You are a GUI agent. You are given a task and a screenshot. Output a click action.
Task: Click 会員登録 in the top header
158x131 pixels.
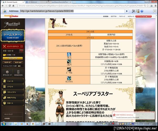(x=106, y=16)
